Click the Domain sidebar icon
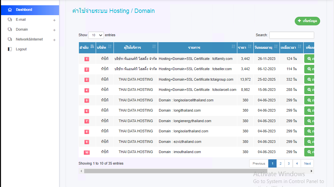The height and width of the screenshot is (187, 334). point(10,29)
